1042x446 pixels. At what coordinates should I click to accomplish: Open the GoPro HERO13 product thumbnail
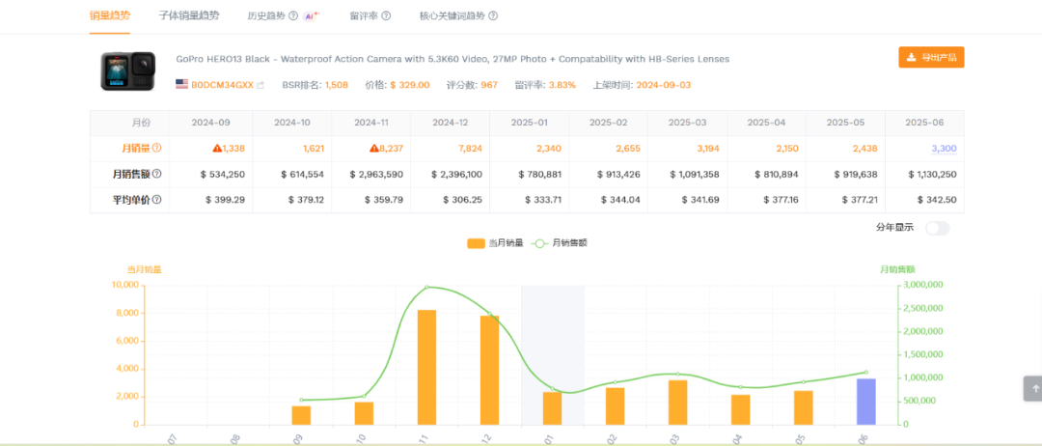(128, 71)
